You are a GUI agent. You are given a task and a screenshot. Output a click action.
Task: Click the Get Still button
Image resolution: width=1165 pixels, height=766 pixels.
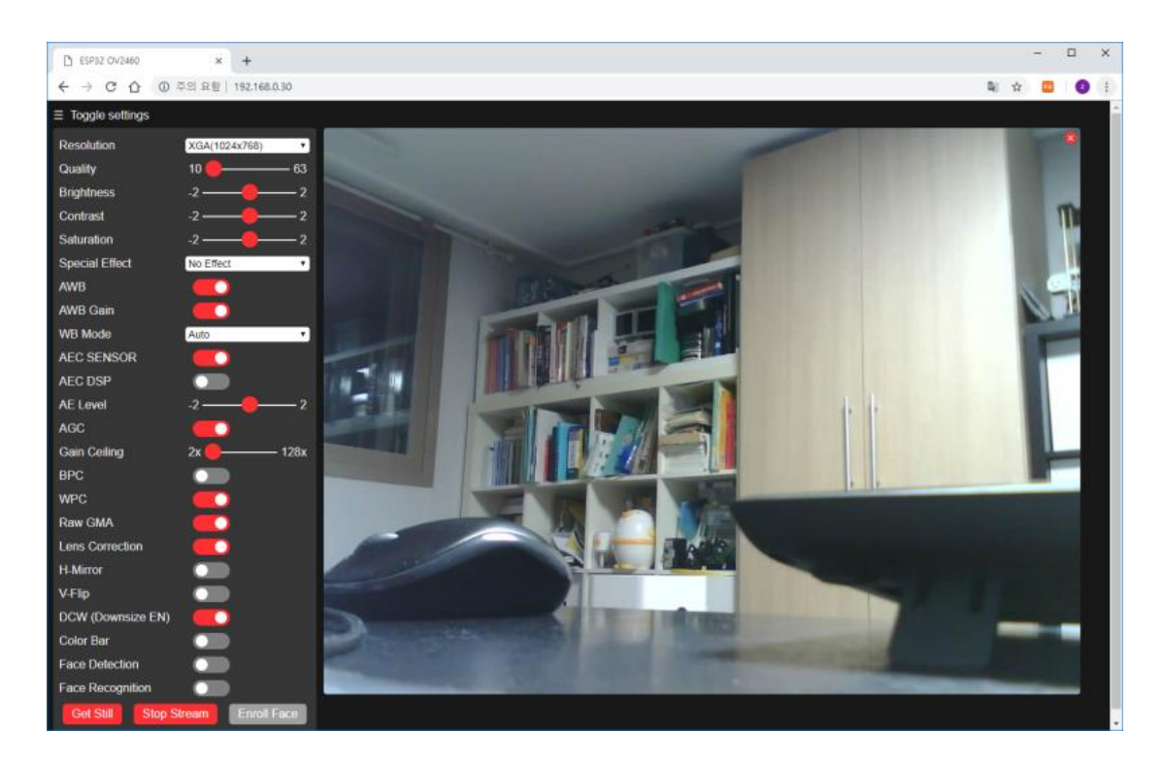click(93, 714)
